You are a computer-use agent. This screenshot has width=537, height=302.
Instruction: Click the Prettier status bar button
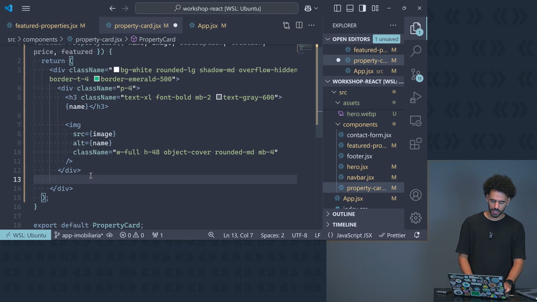click(392, 235)
